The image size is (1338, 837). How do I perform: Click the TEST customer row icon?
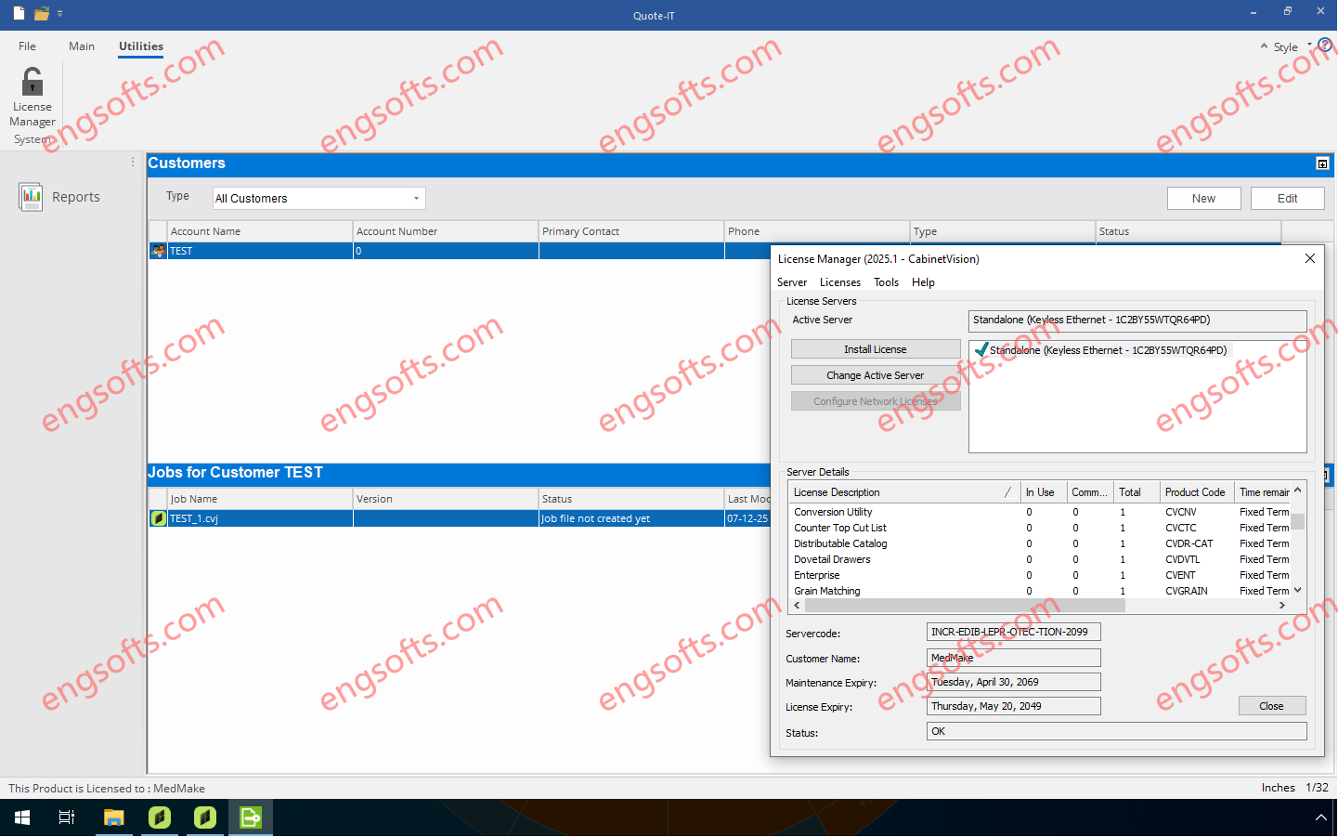coord(158,251)
